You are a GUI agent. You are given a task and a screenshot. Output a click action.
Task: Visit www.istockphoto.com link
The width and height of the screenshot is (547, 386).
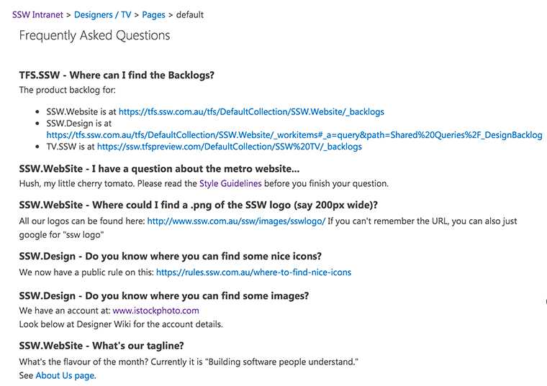coord(155,311)
